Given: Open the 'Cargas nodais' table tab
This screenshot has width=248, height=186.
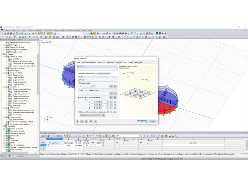Looking at the screenshot, I should (45, 154).
